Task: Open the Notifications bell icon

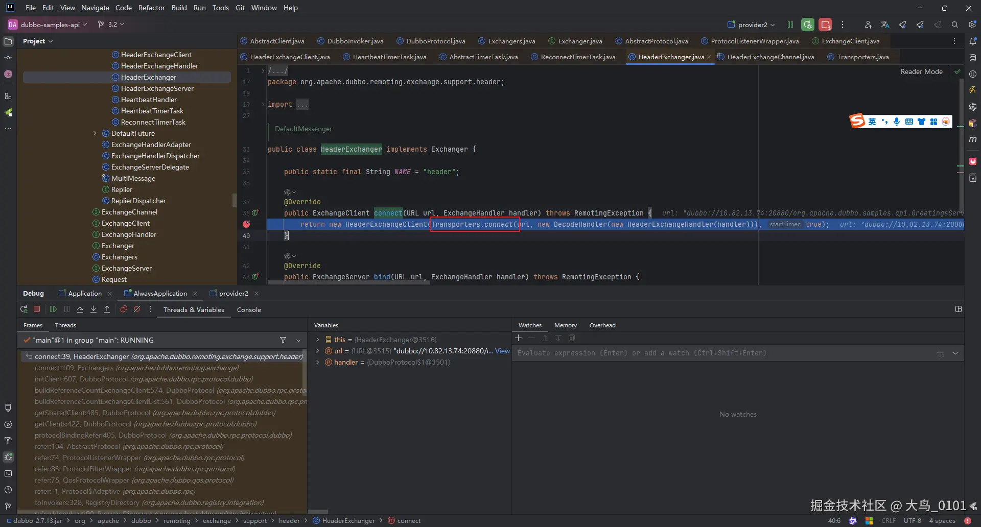Action: click(x=973, y=41)
